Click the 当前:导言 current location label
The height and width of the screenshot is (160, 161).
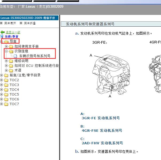(11, 36)
